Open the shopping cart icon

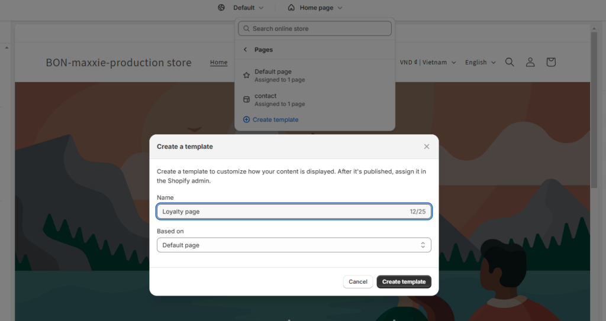551,62
